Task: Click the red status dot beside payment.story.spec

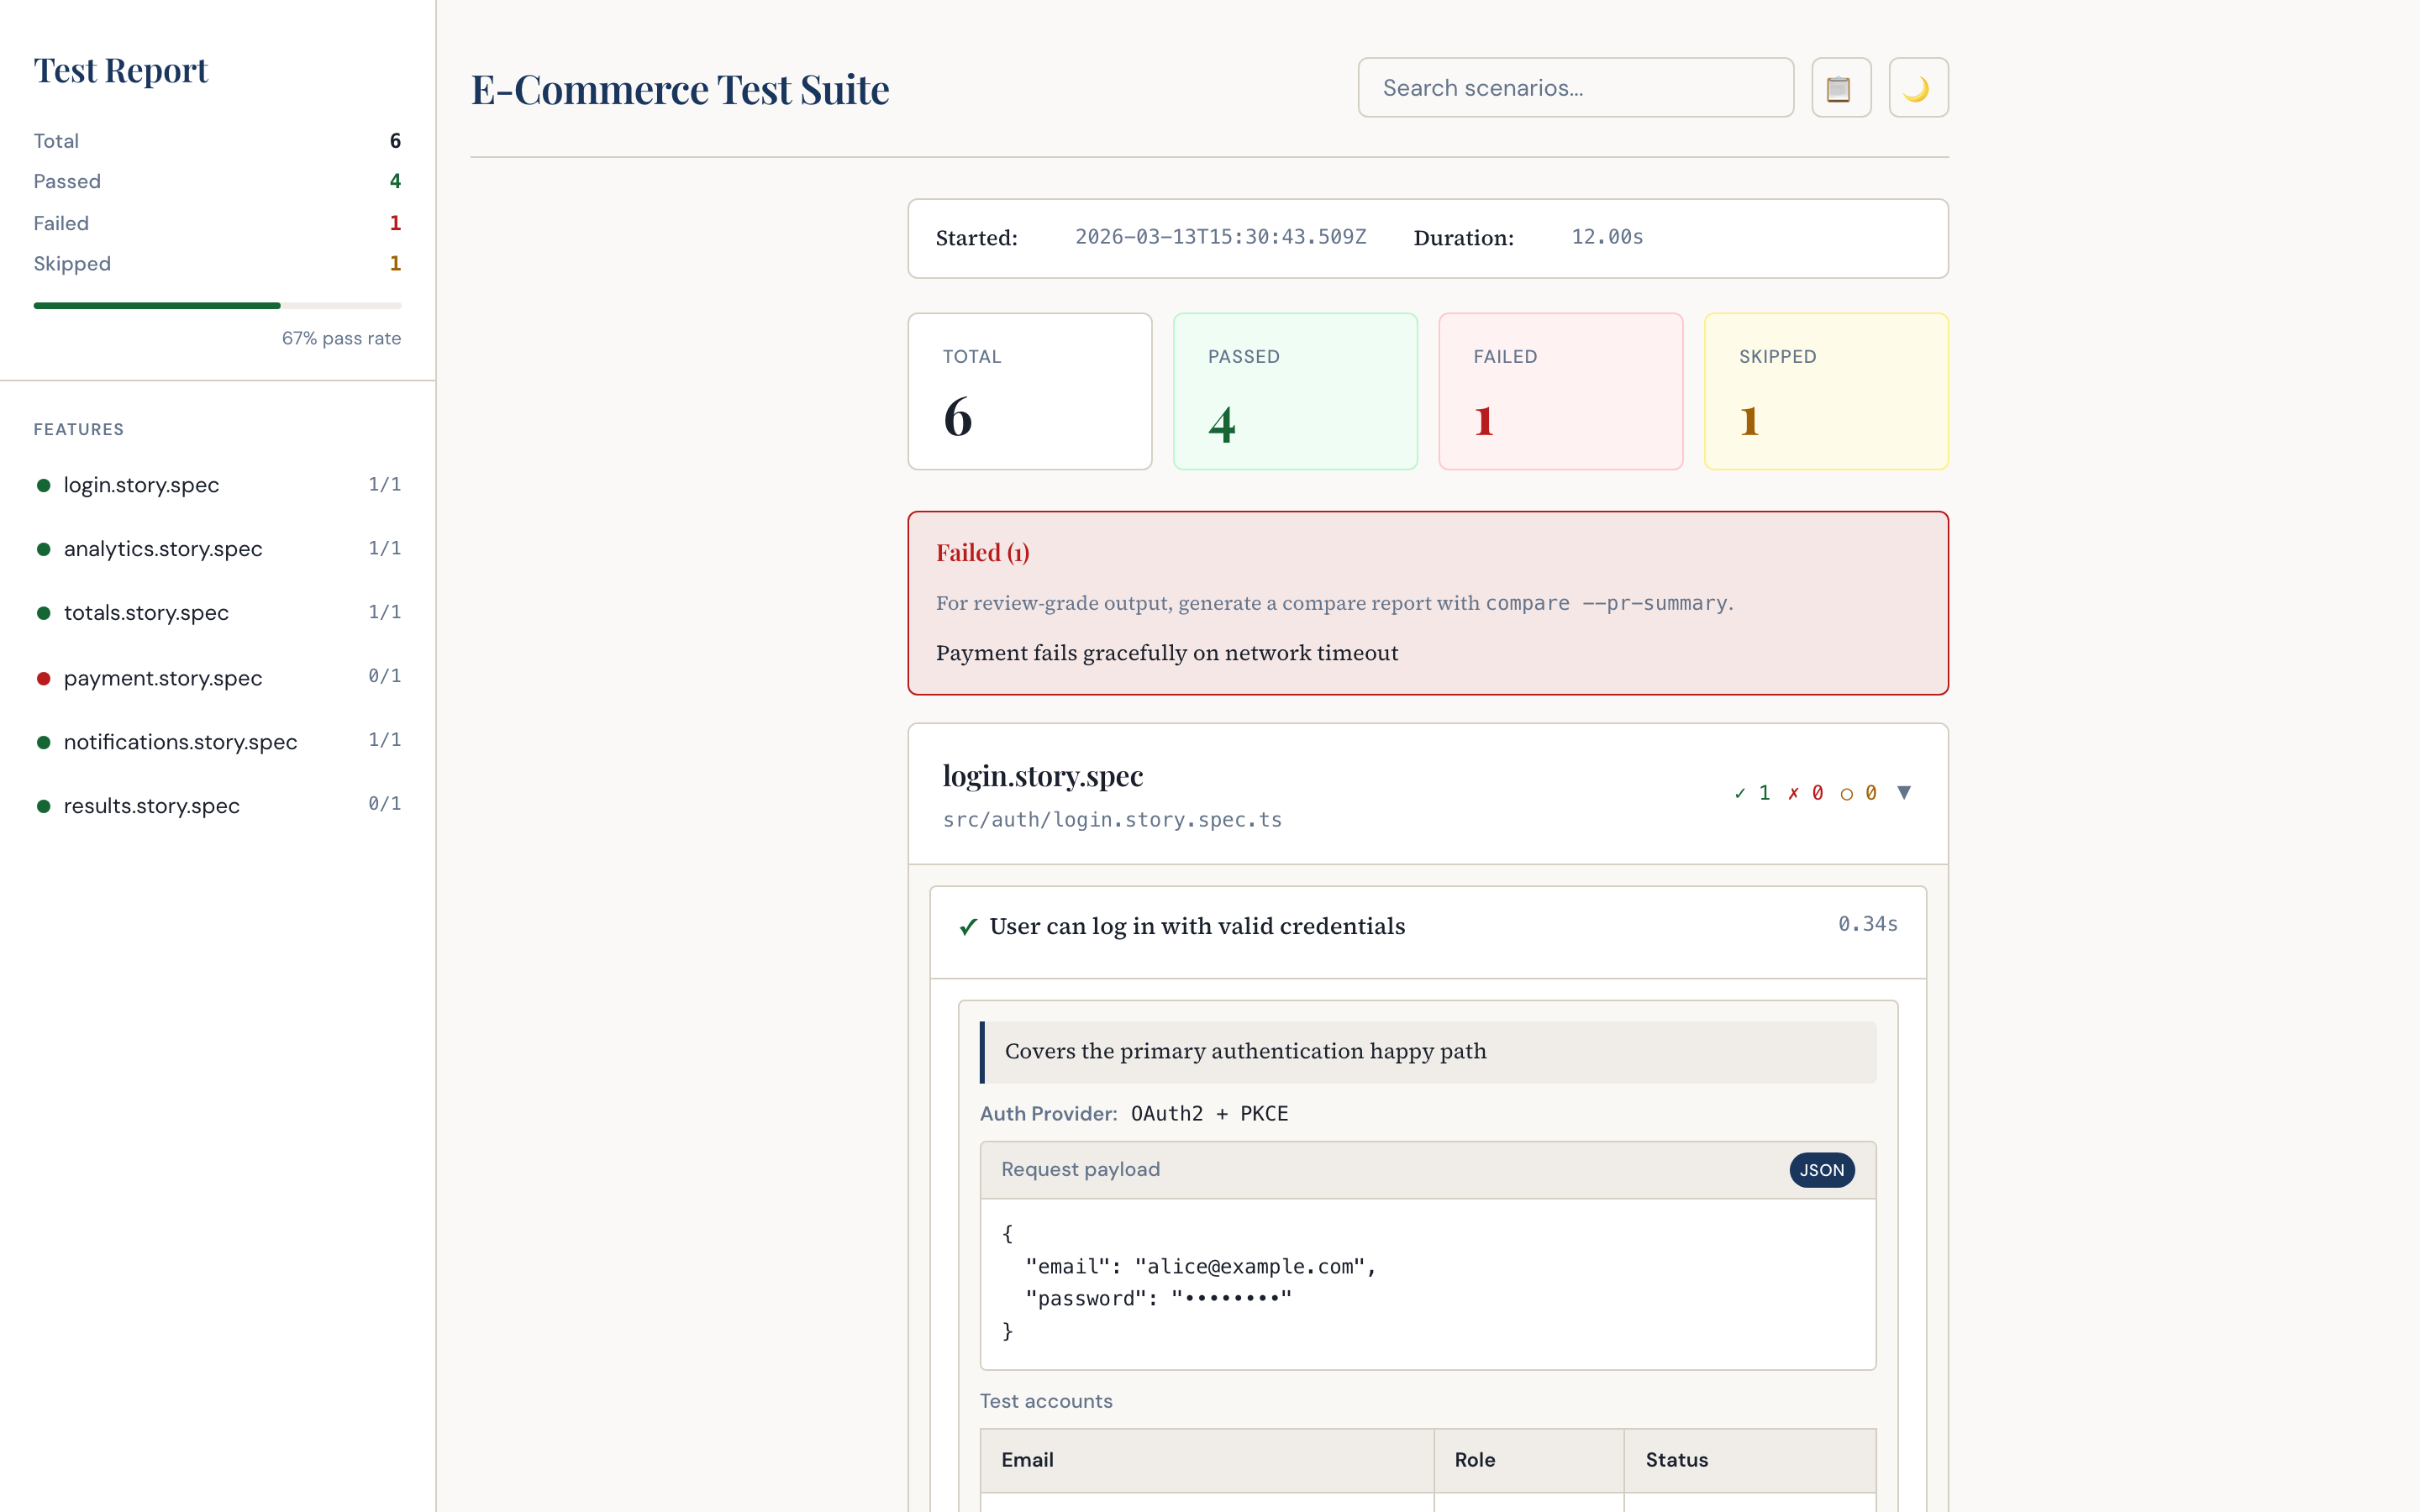Action: pos(43,678)
